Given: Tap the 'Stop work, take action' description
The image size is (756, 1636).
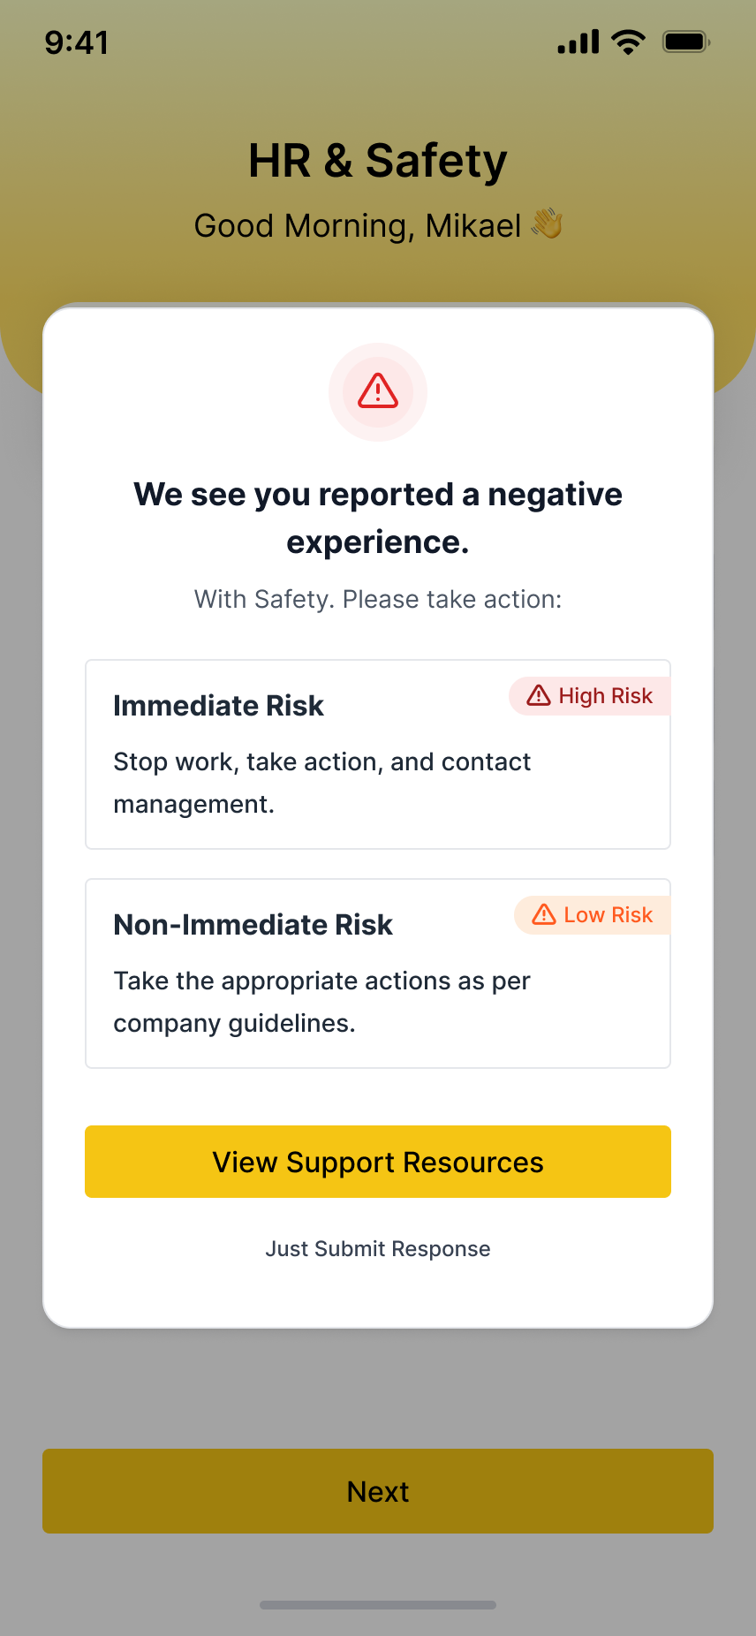Looking at the screenshot, I should [322, 783].
